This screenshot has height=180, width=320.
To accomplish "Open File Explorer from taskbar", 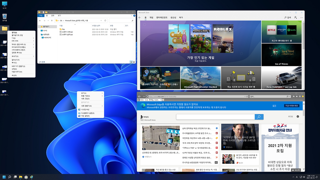I will pos(21,177).
